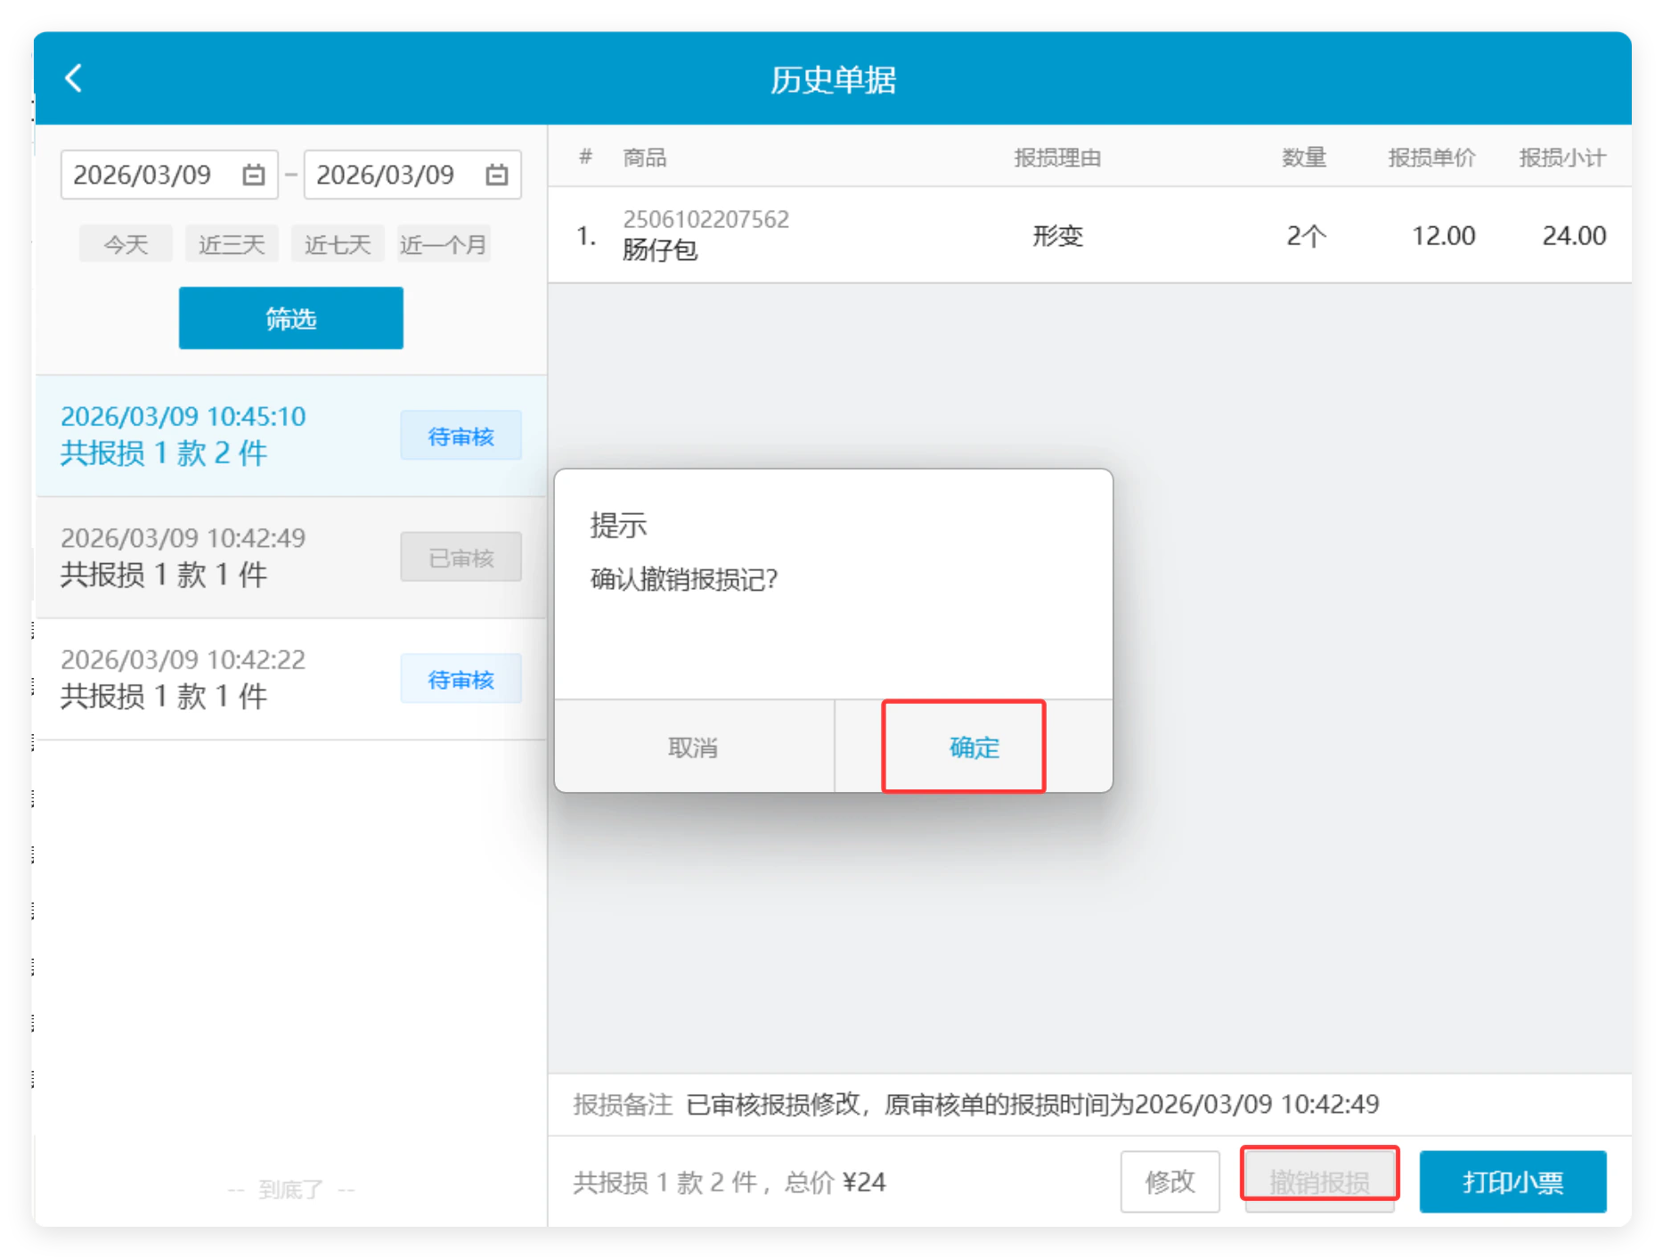Click the 修改 button

pyautogui.click(x=1170, y=1182)
